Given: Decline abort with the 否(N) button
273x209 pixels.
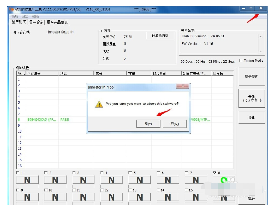Looking at the screenshot, I should click(175, 124).
